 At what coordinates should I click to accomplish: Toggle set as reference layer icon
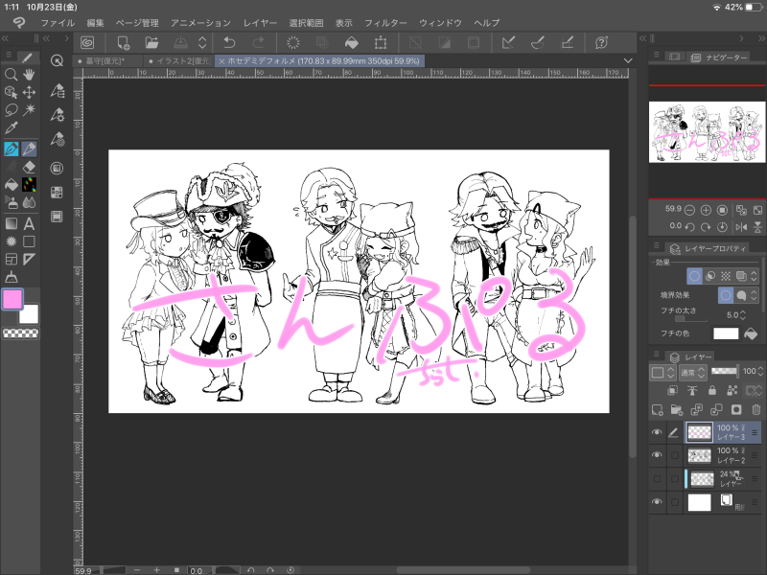click(692, 390)
